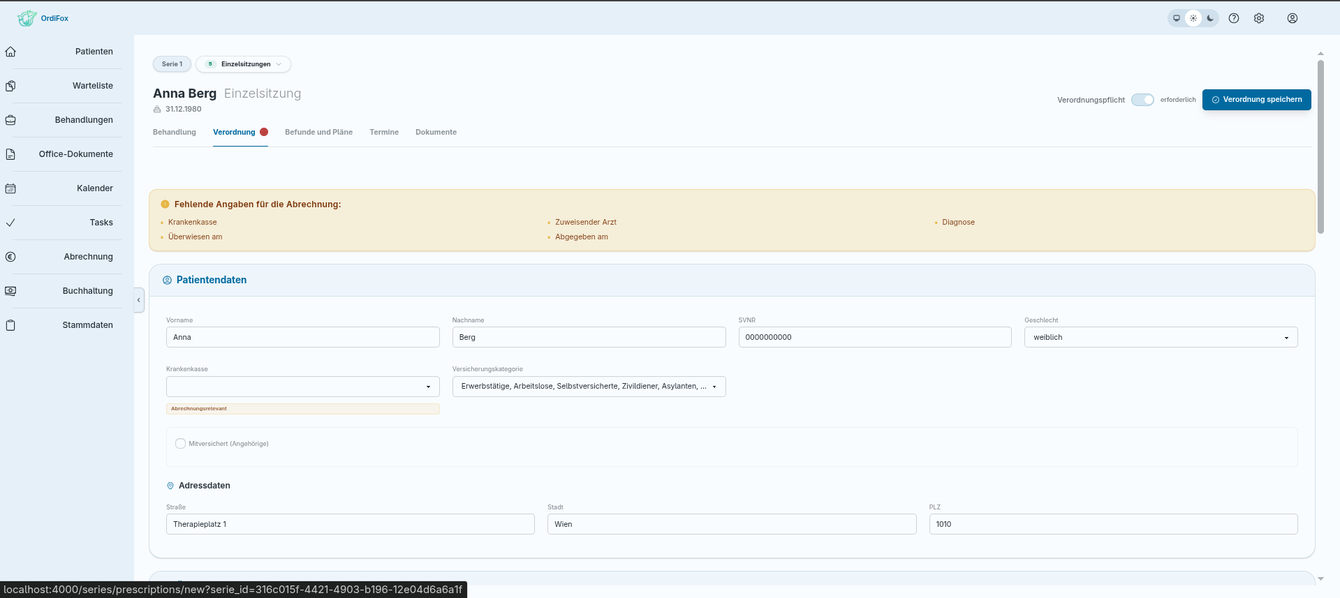The height and width of the screenshot is (598, 1340).
Task: Select system theme monitor icon
Action: click(x=1177, y=19)
